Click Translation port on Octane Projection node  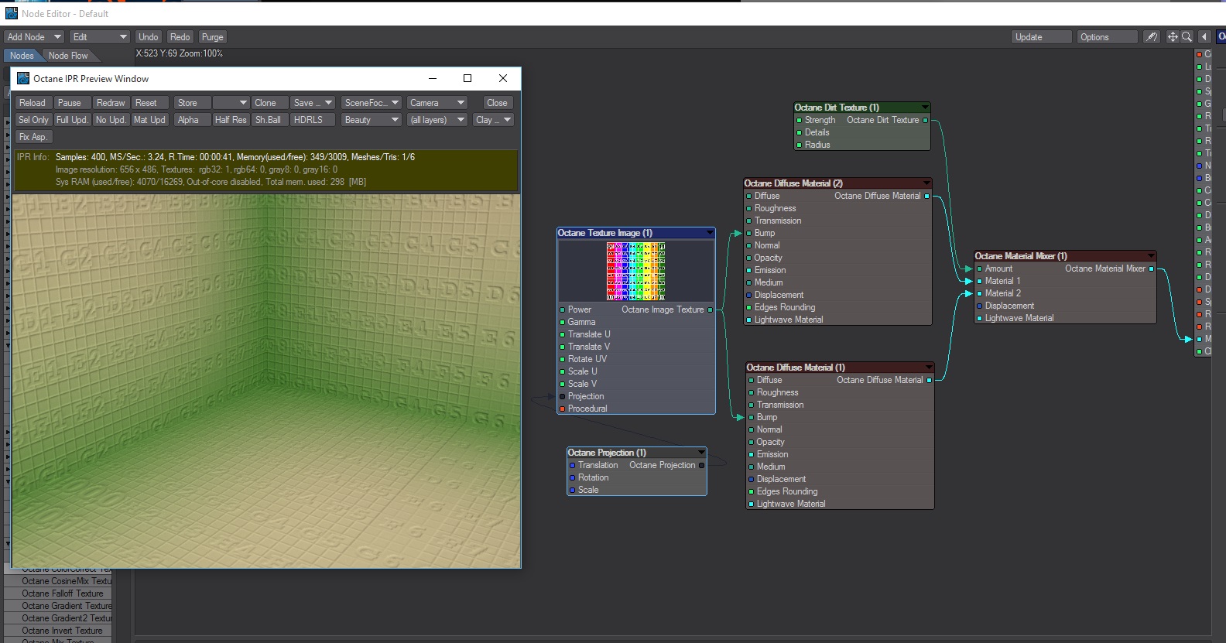pos(572,465)
